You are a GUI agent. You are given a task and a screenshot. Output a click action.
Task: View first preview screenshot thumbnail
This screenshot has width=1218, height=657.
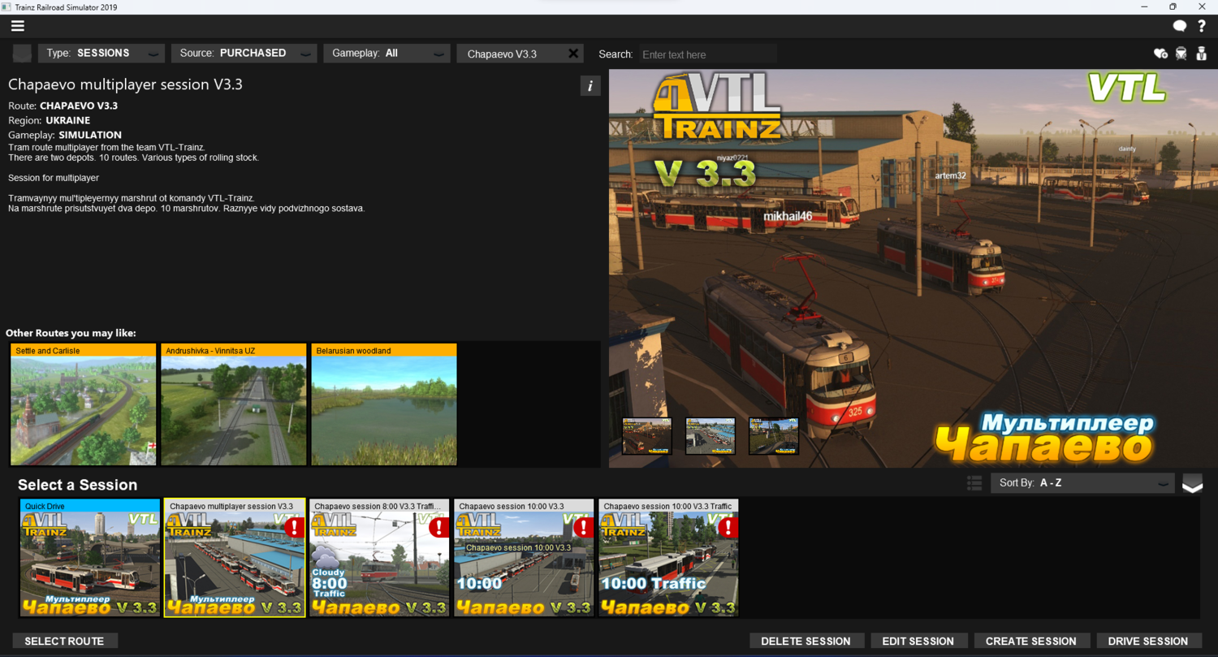tap(647, 436)
